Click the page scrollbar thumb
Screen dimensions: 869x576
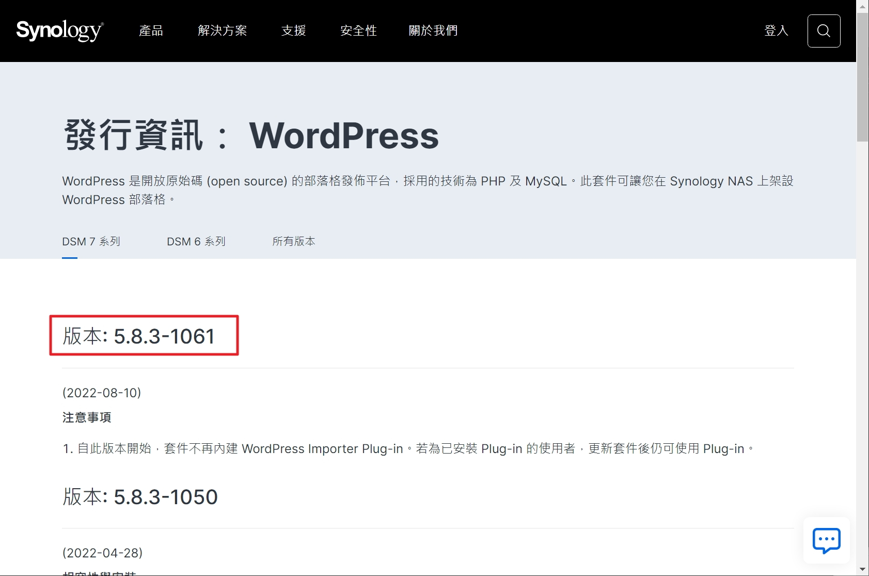pyautogui.click(x=862, y=76)
